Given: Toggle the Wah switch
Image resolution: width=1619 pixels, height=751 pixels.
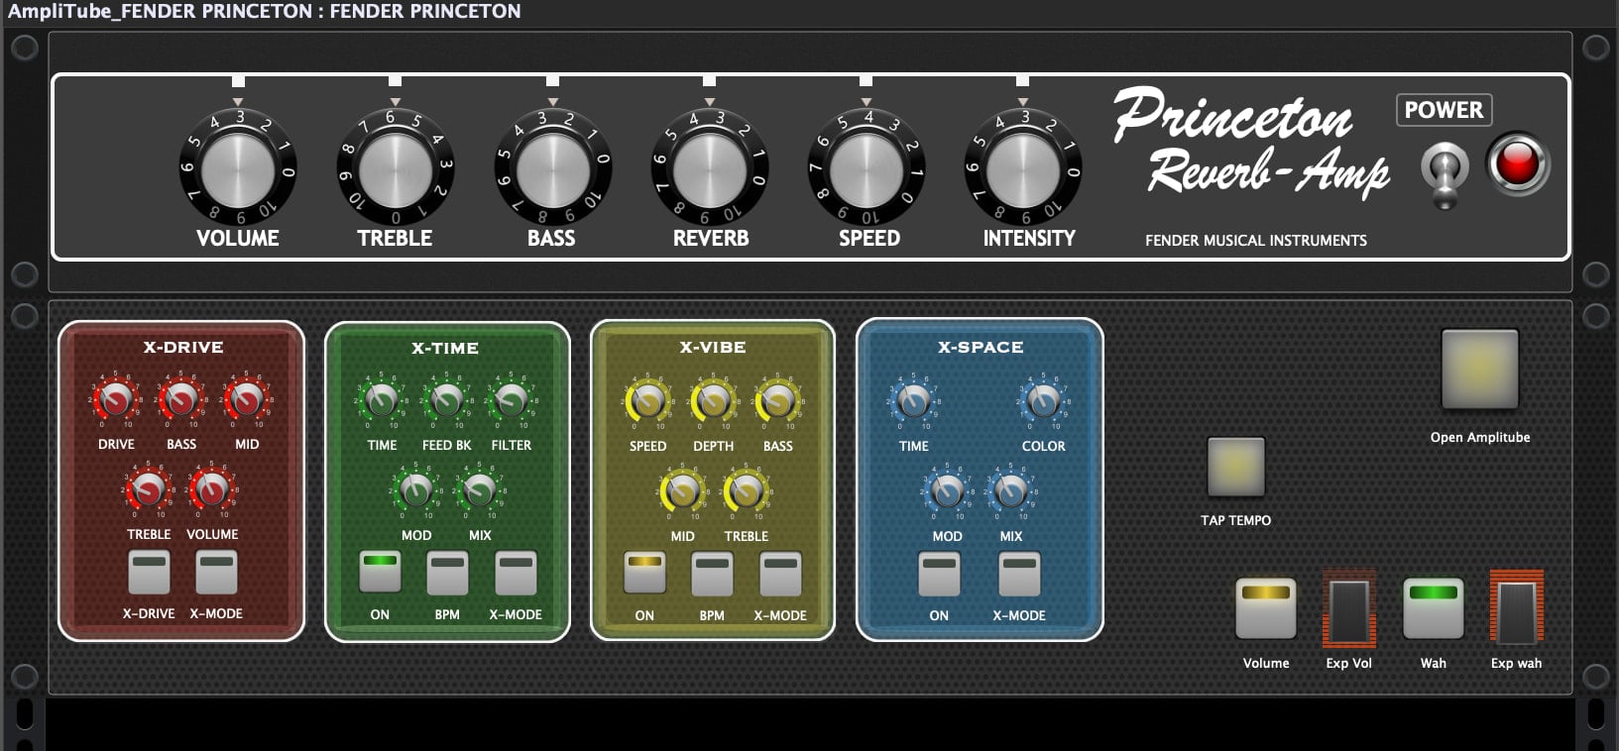Looking at the screenshot, I should (x=1433, y=607).
